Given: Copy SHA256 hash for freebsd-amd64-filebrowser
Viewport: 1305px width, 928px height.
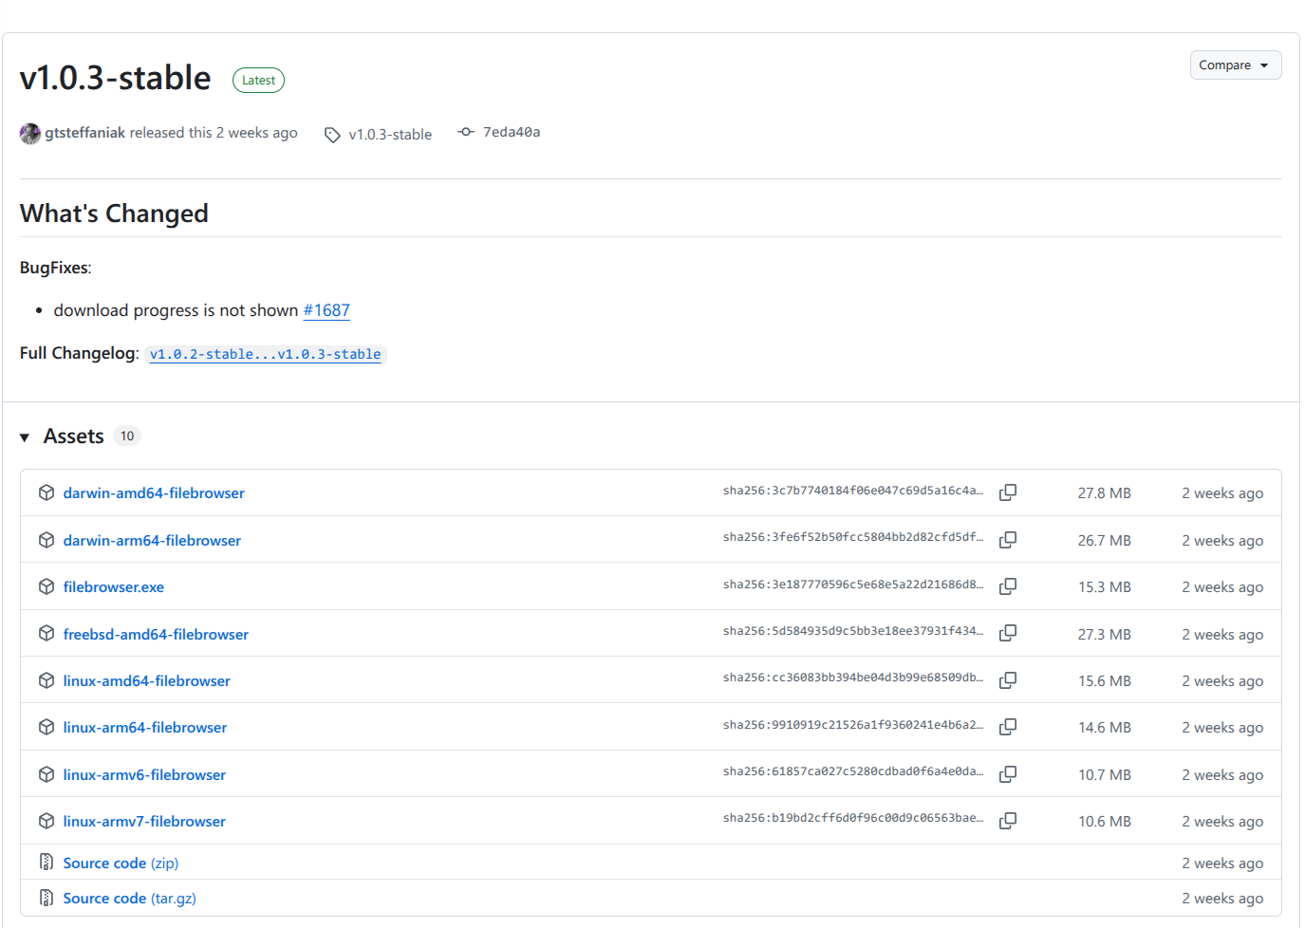Looking at the screenshot, I should click(x=1008, y=633).
